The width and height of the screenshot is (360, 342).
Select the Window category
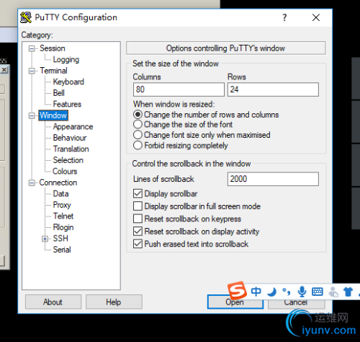coord(53,115)
